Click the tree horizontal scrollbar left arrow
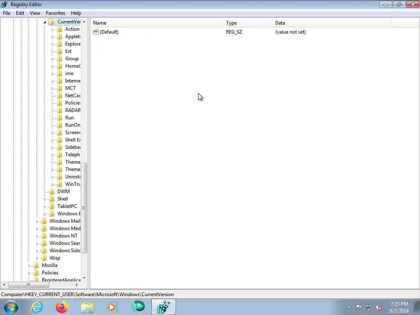The width and height of the screenshot is (420, 315). tap(4, 285)
